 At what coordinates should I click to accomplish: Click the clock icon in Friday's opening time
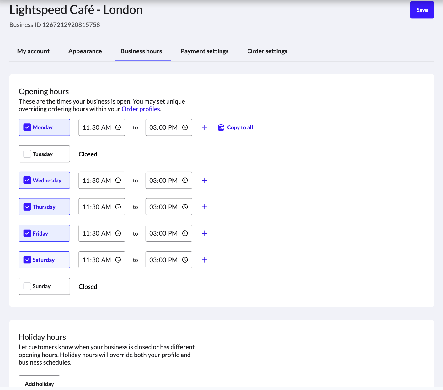click(118, 233)
